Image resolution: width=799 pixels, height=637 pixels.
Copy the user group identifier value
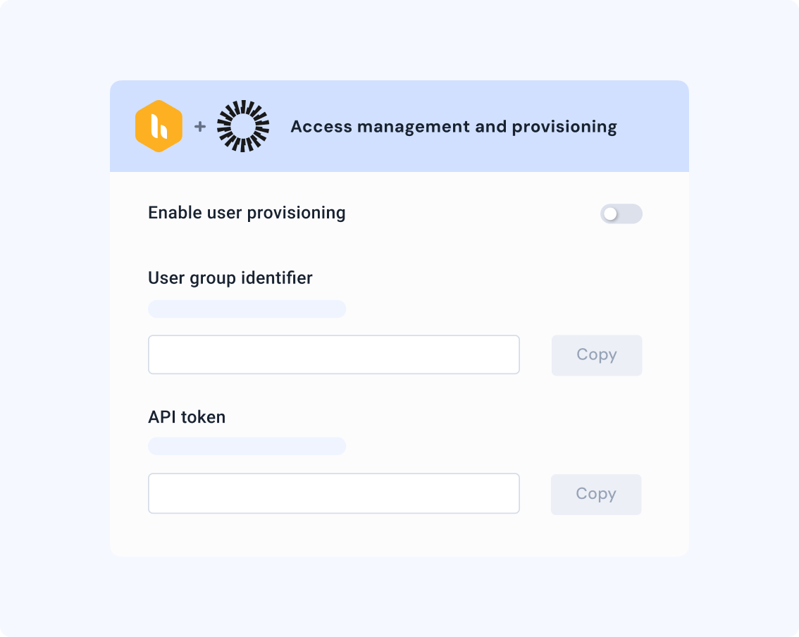(x=596, y=354)
